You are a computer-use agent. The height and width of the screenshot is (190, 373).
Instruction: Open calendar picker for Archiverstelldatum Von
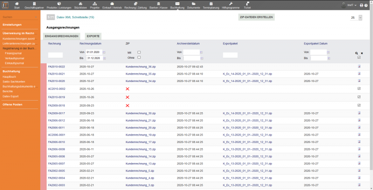[201, 52]
